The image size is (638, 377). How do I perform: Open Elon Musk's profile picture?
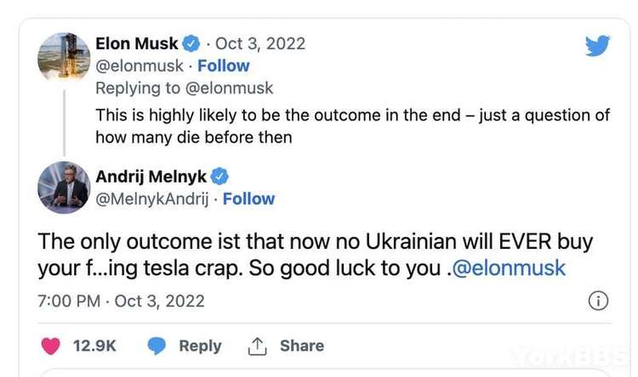(65, 59)
